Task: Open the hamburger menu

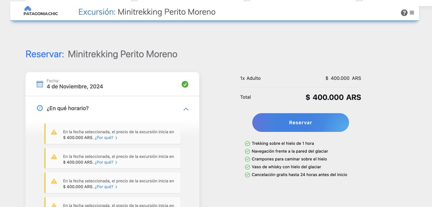Action: [x=411, y=12]
